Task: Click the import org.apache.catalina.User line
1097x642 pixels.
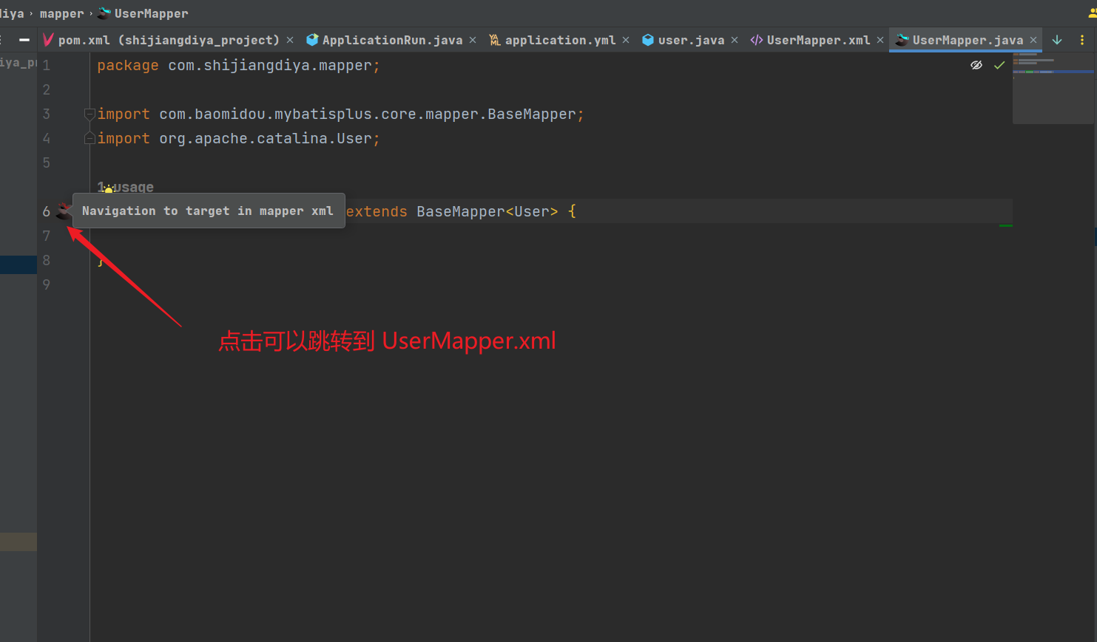Action: point(238,138)
